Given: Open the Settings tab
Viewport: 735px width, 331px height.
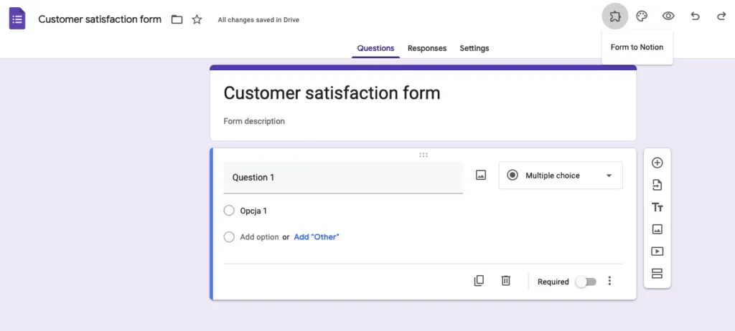Looking at the screenshot, I should click(x=474, y=48).
